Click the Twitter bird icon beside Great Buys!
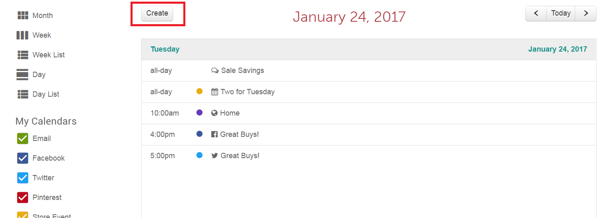615x218 pixels. (214, 156)
